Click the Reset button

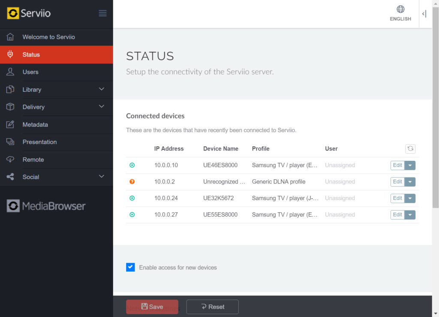point(213,307)
